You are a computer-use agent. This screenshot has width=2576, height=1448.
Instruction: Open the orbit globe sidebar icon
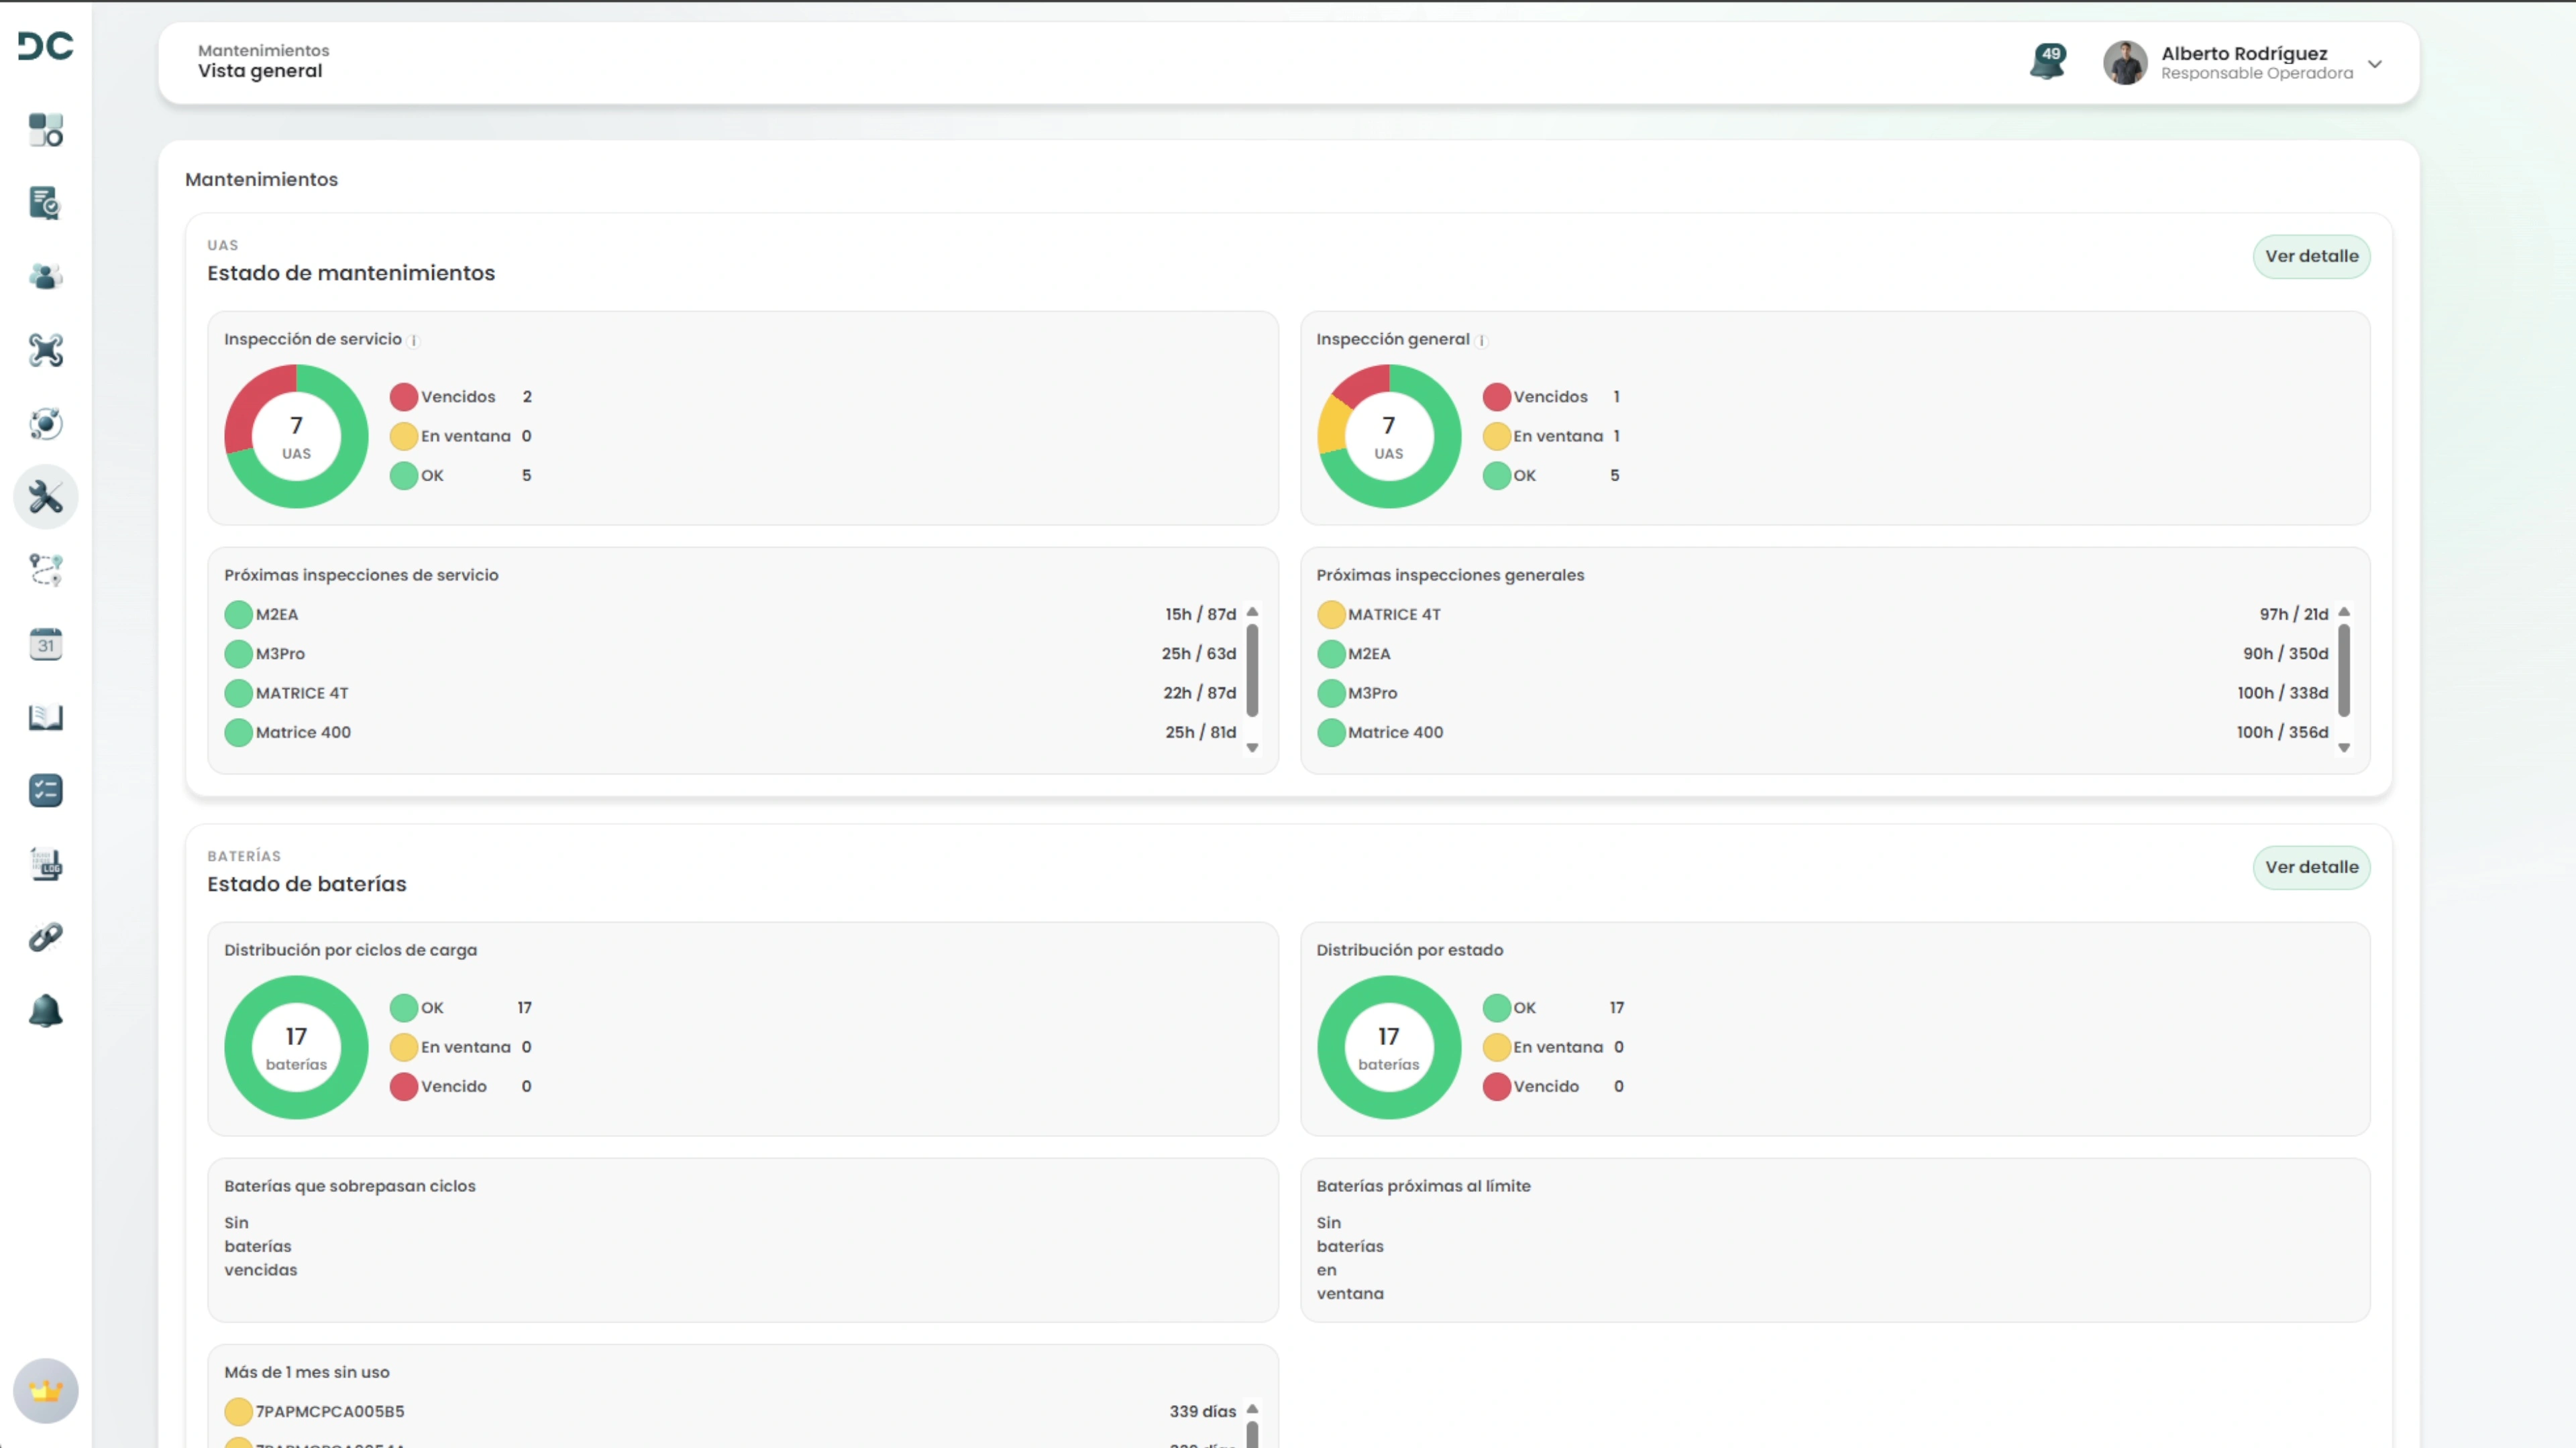45,424
